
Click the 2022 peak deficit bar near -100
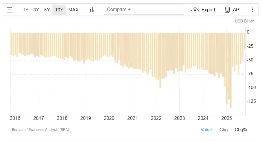tap(160, 60)
